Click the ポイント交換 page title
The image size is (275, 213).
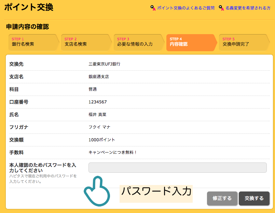click(x=29, y=8)
